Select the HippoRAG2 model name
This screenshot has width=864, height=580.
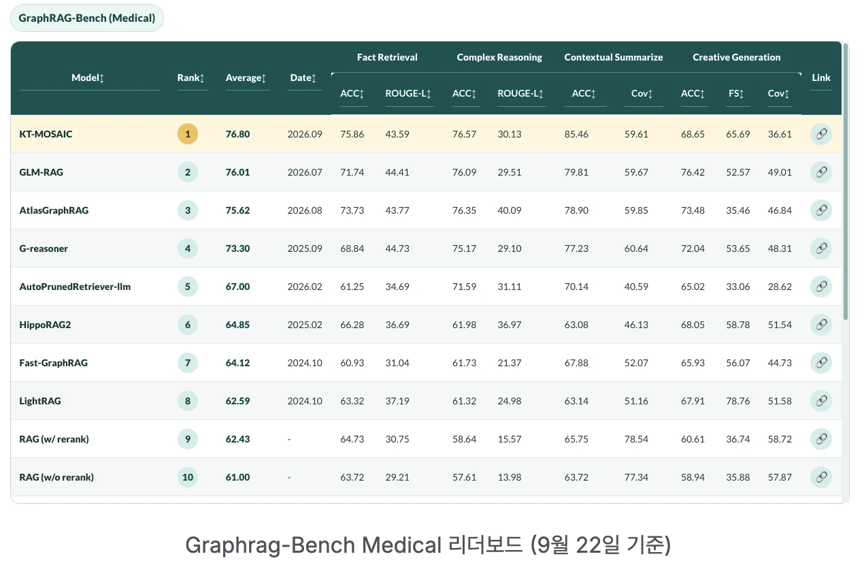click(45, 325)
